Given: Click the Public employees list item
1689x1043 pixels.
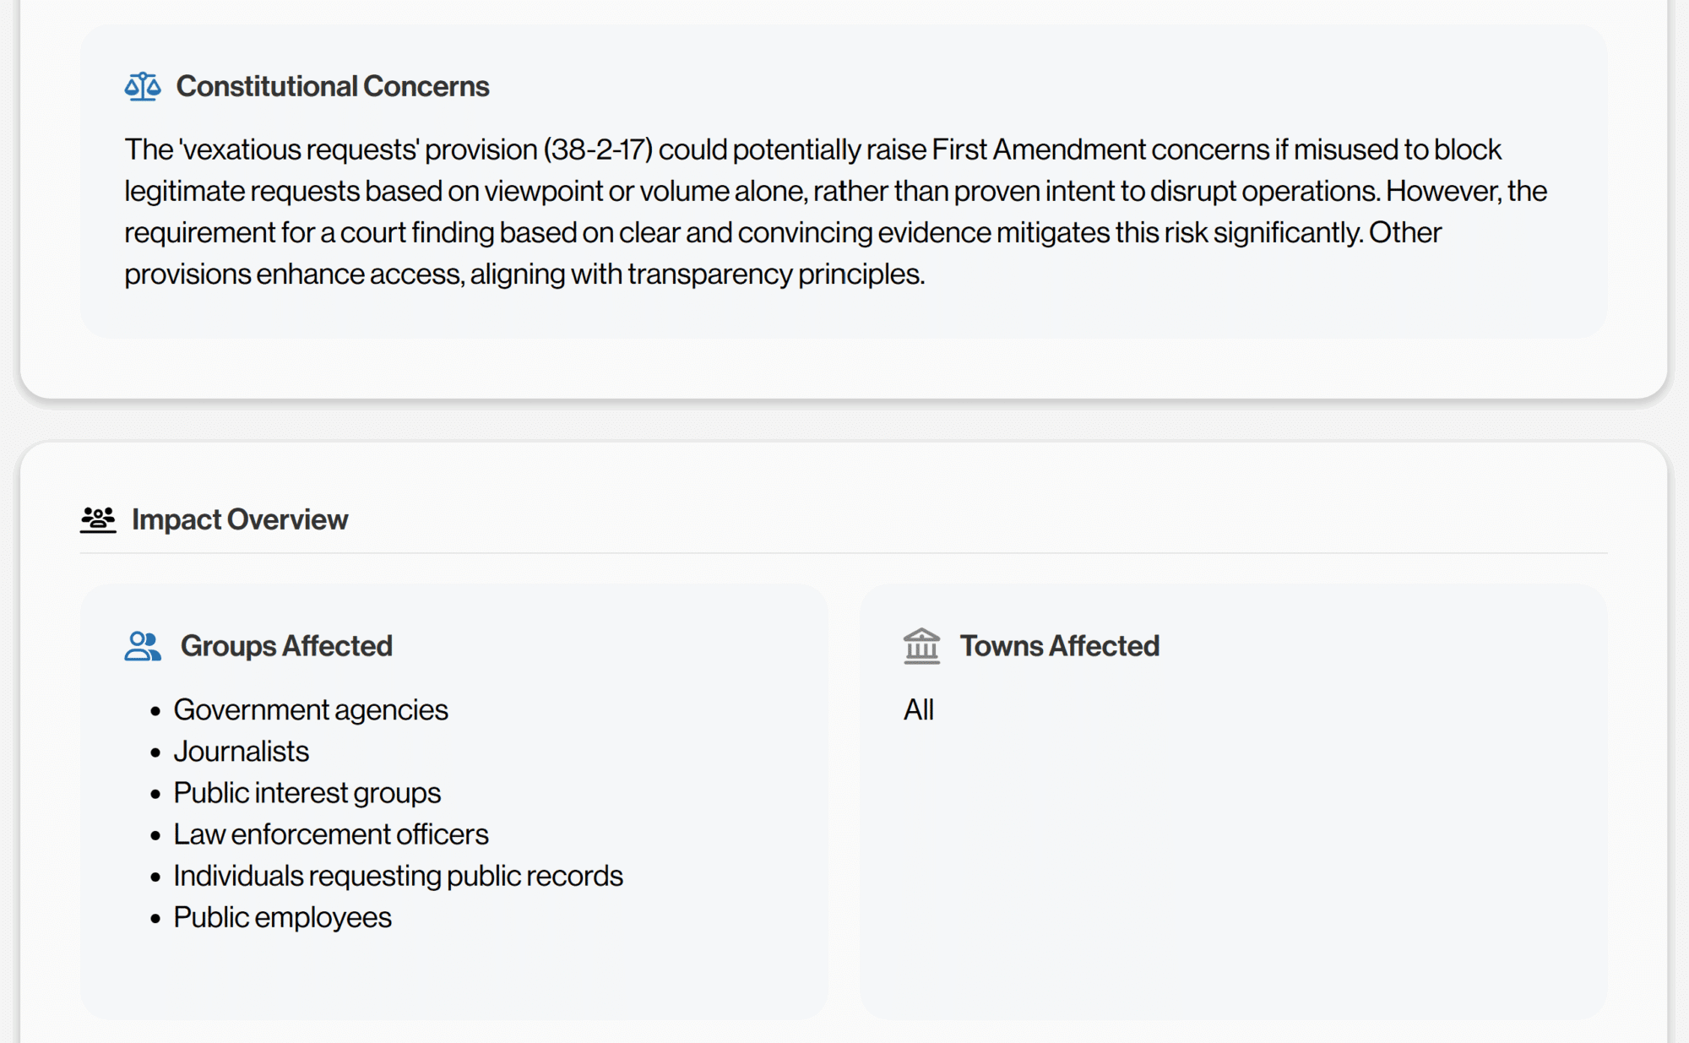Looking at the screenshot, I should [x=283, y=917].
